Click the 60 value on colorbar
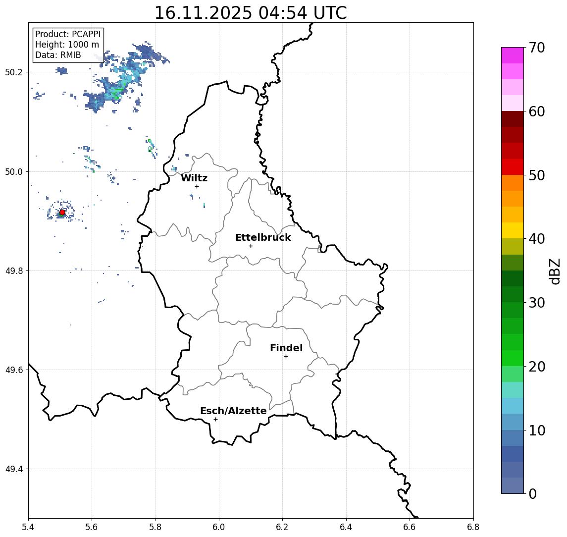Image resolution: width=567 pixels, height=537 pixels. coord(536,111)
